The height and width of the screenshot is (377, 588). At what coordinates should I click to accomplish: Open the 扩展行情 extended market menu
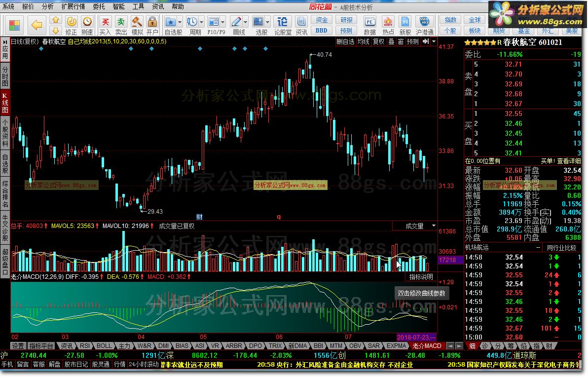pos(73,6)
